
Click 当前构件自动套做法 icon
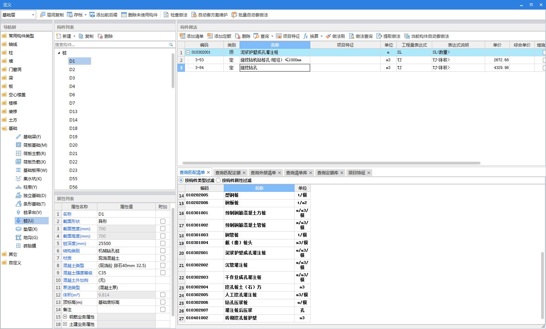point(407,36)
